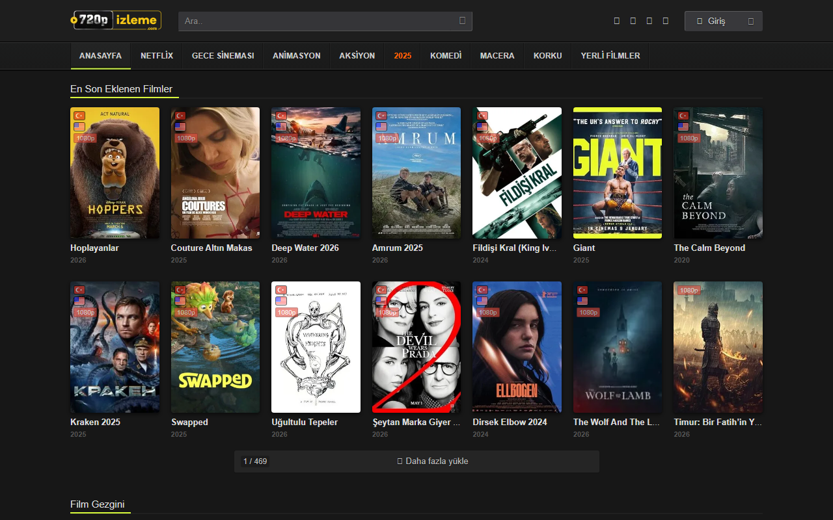
Task: Open the Fildişi Kral title link
Action: click(515, 248)
